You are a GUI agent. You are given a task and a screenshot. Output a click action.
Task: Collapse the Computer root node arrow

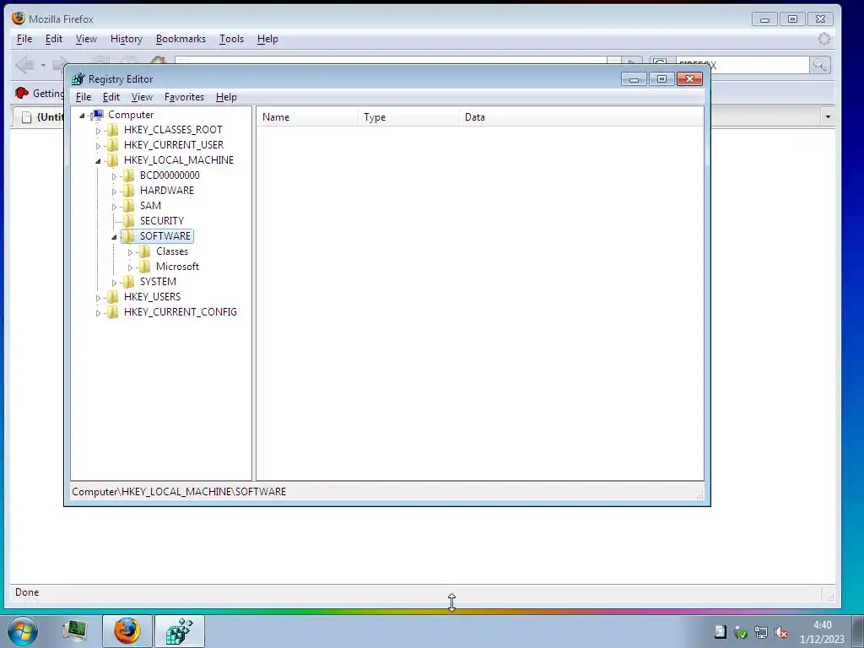click(82, 115)
